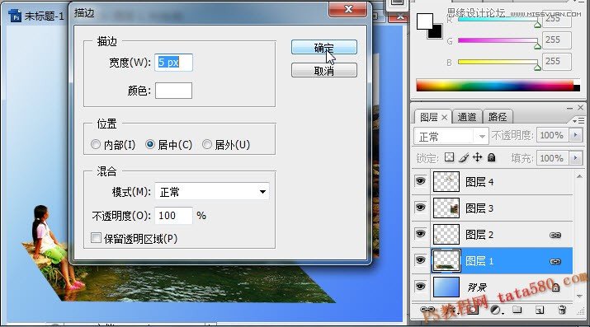Screen dimensions: 590x327
Task: Click the B value 255 field
Action: coord(557,61)
